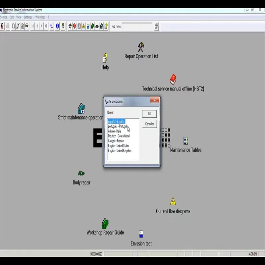
Task: Click toolbar yellow Help page icon
Action: click(106, 26)
